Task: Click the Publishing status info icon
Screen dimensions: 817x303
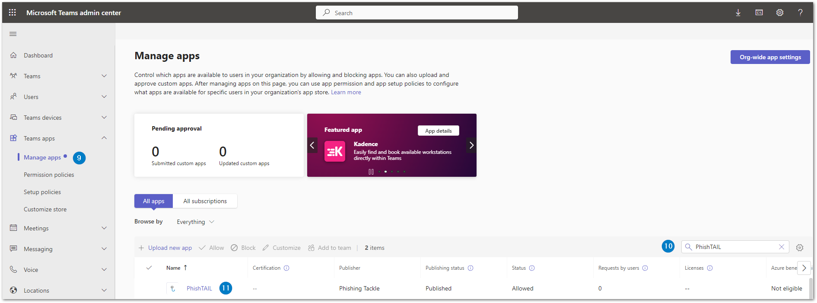Action: tap(470, 268)
